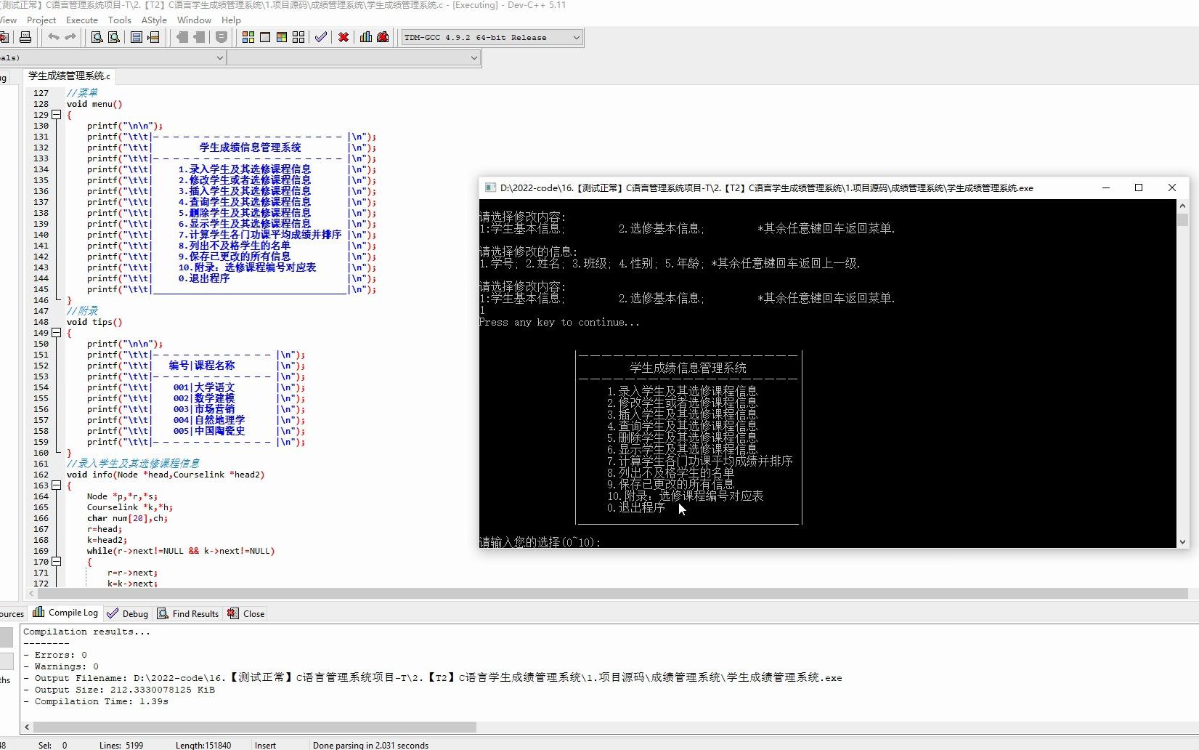Click the compile log scrollbar left arrow
Viewport: 1199px width, 750px height.
27,727
